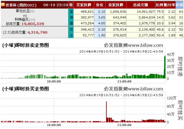This screenshot has height=129, width=184.
Task: Click 21:00:00 label on sell-order chart
Action: coord(124,82)
